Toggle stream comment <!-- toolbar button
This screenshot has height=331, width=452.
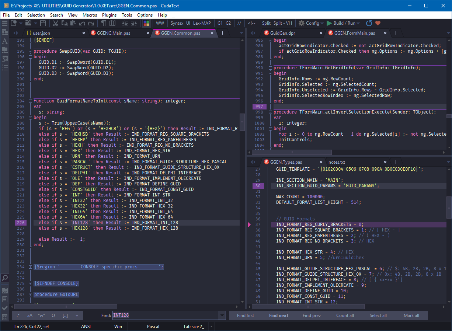point(251,23)
